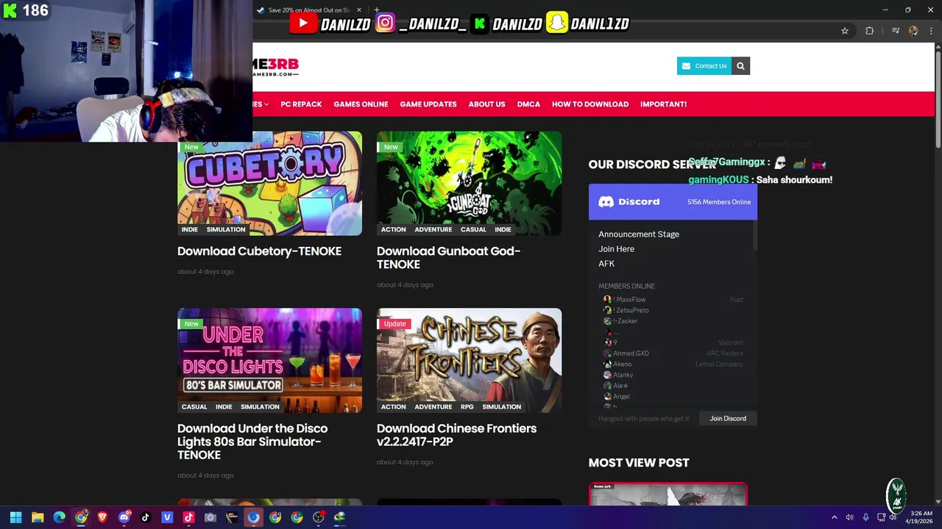Open the PC REPACK menu item
This screenshot has height=529, width=942.
[301, 104]
